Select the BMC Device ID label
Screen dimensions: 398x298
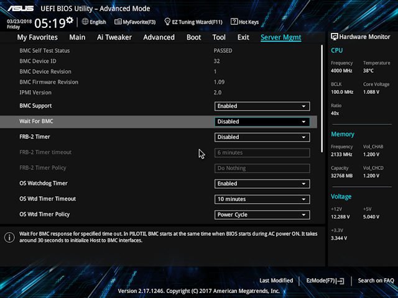[38, 61]
